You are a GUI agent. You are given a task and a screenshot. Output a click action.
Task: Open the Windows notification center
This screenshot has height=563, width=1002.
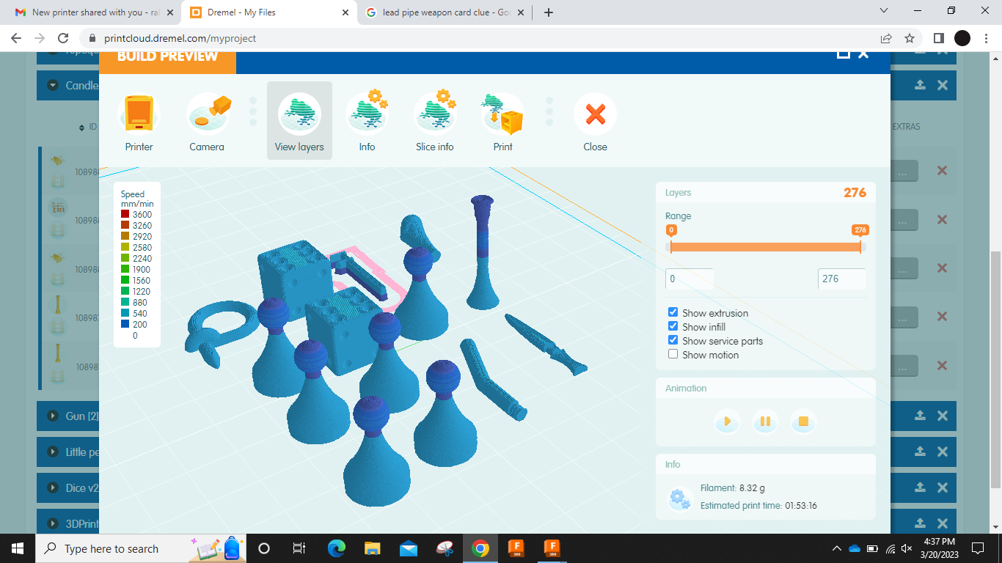[977, 548]
